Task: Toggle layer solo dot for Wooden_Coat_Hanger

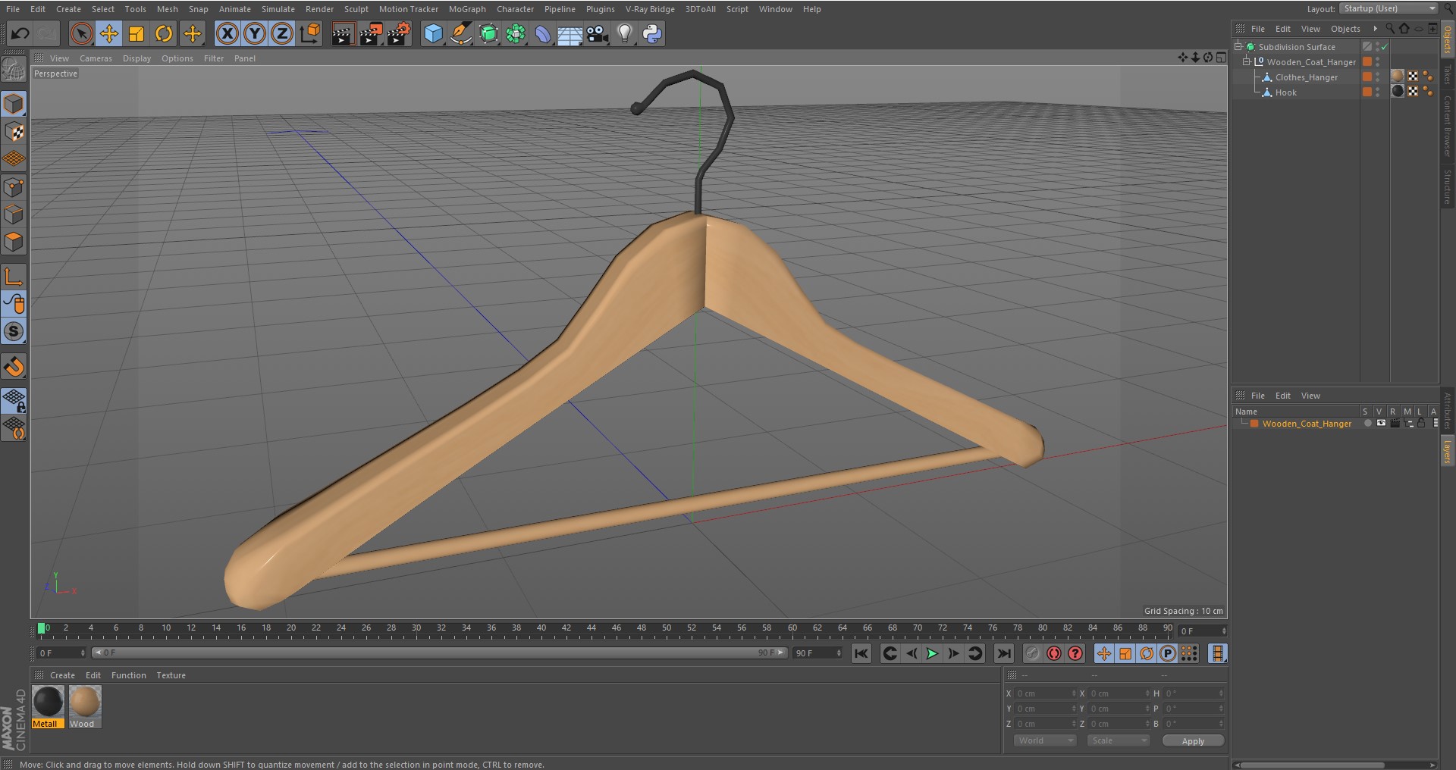Action: click(1367, 424)
